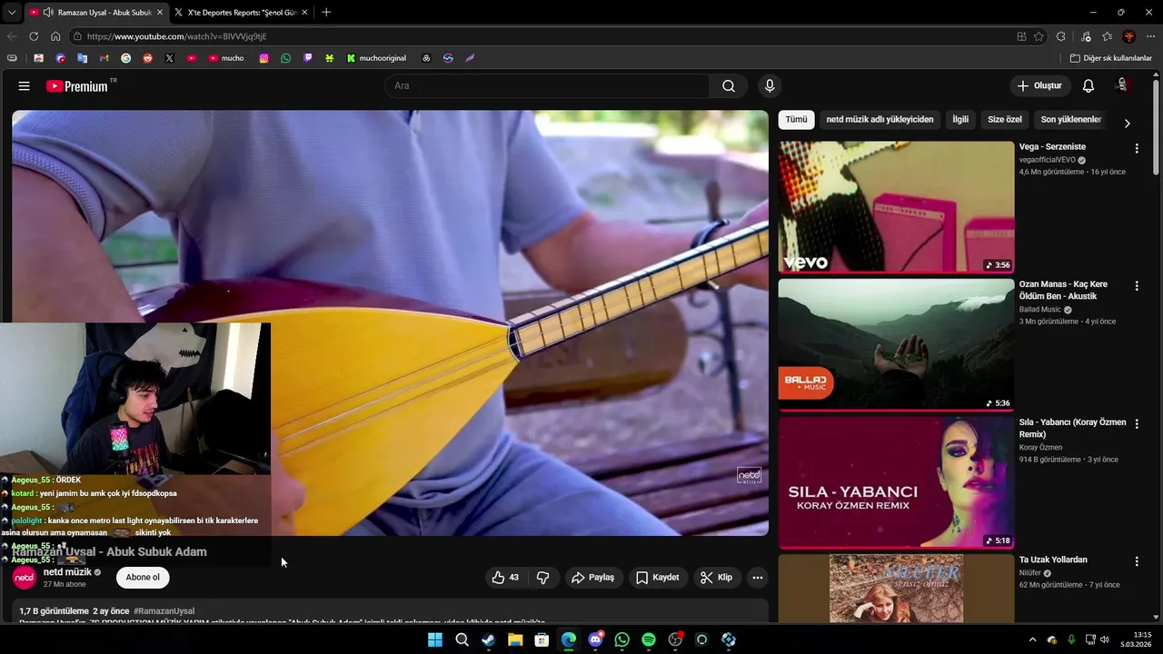Open the browser tab list dropdown arrow
Image resolution: width=1163 pixels, height=654 pixels.
[x=11, y=13]
